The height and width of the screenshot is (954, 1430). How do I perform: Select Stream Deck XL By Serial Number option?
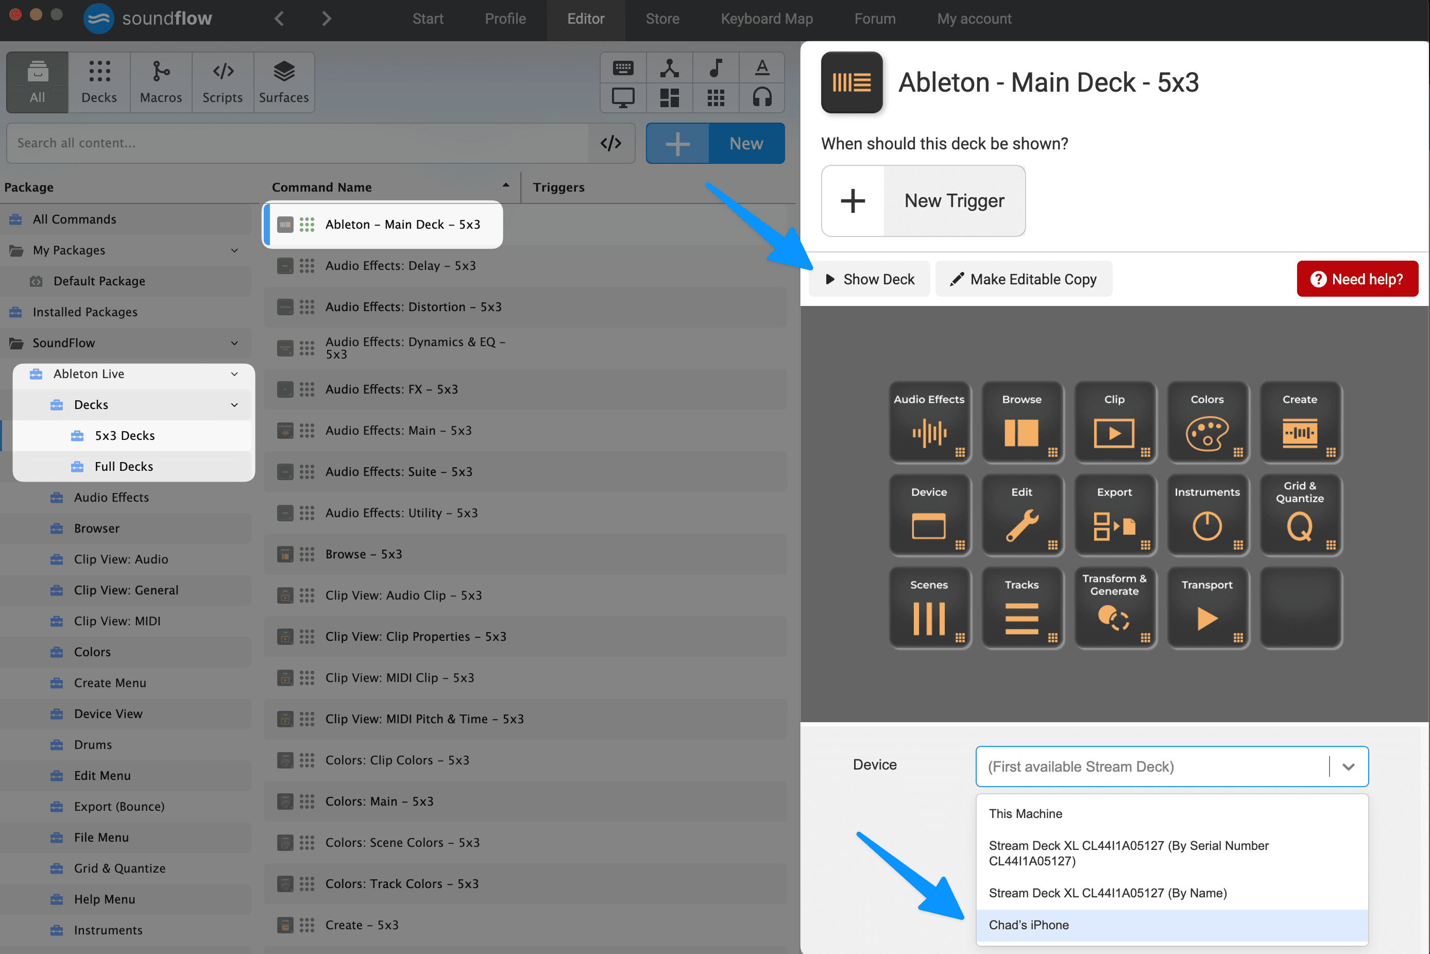click(1172, 853)
